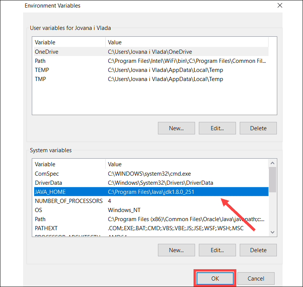Click scroll down arrow in System variables list

tap(272, 232)
